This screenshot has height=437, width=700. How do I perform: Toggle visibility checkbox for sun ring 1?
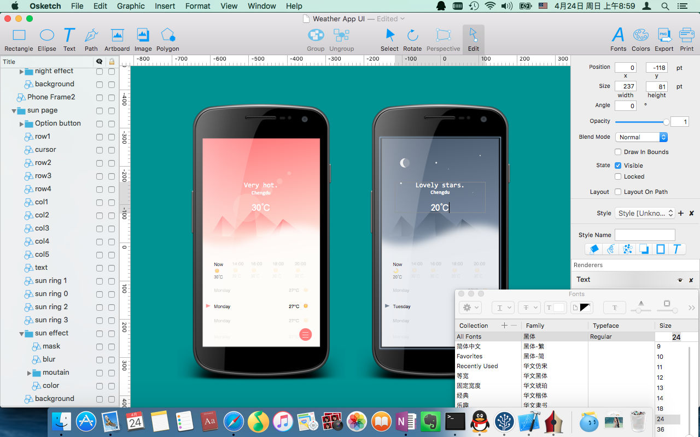(x=100, y=281)
